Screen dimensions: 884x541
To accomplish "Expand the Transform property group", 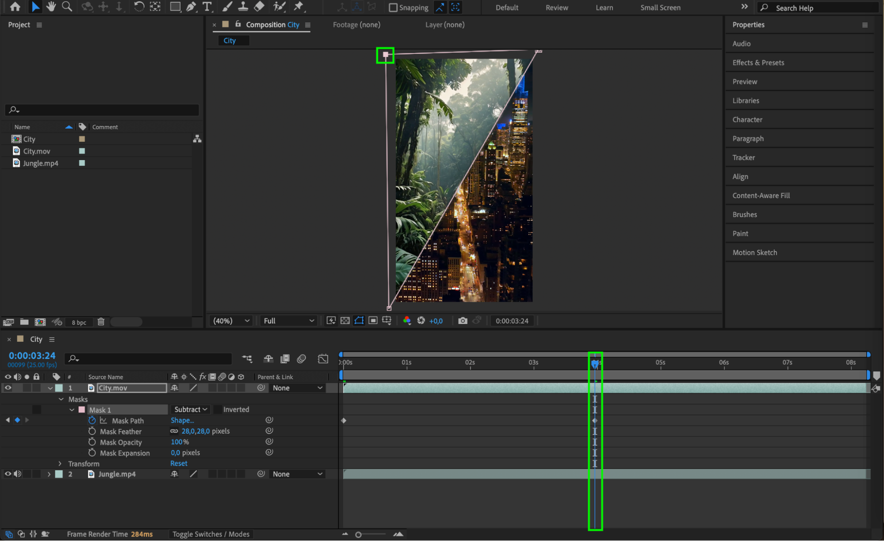I will coord(60,464).
